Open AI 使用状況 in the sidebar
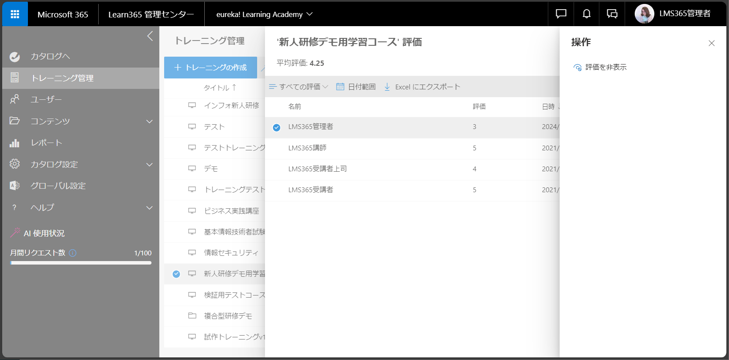729x360 pixels. (x=44, y=233)
